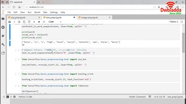Interrupt the kernel with stop icon
The width and height of the screenshot is (186, 104).
(39, 22)
